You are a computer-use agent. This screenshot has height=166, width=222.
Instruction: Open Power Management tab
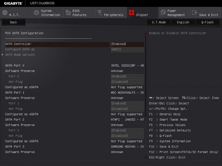point(174,13)
